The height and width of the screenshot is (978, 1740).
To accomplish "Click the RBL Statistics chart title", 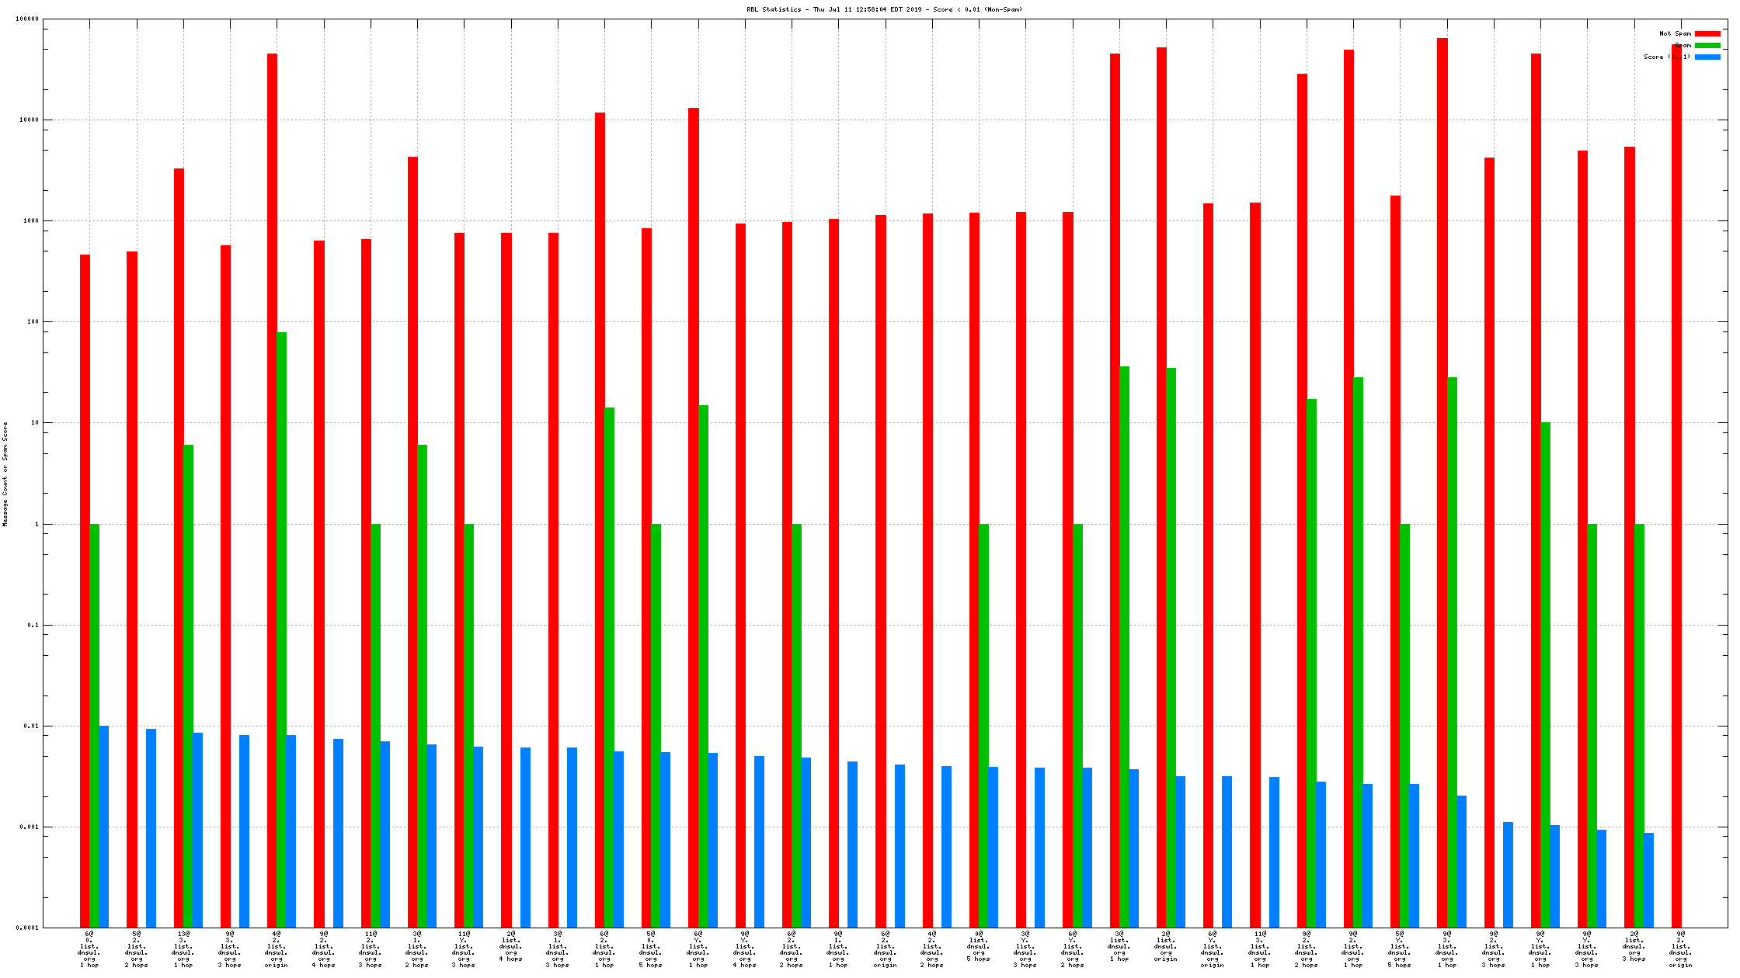I will coord(884,9).
